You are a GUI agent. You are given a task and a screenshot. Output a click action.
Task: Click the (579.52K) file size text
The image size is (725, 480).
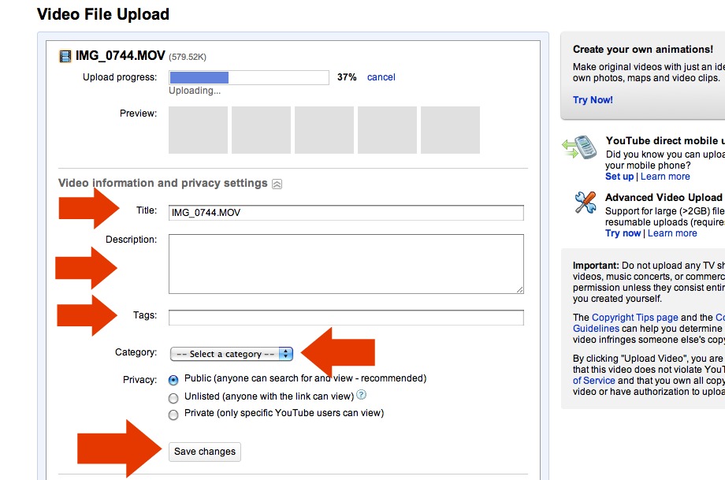click(x=188, y=57)
